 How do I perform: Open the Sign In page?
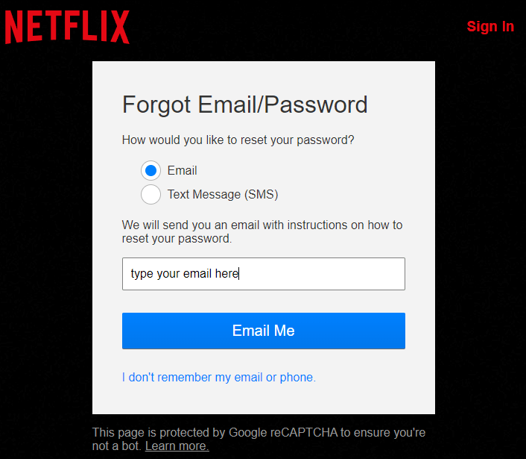pos(490,27)
